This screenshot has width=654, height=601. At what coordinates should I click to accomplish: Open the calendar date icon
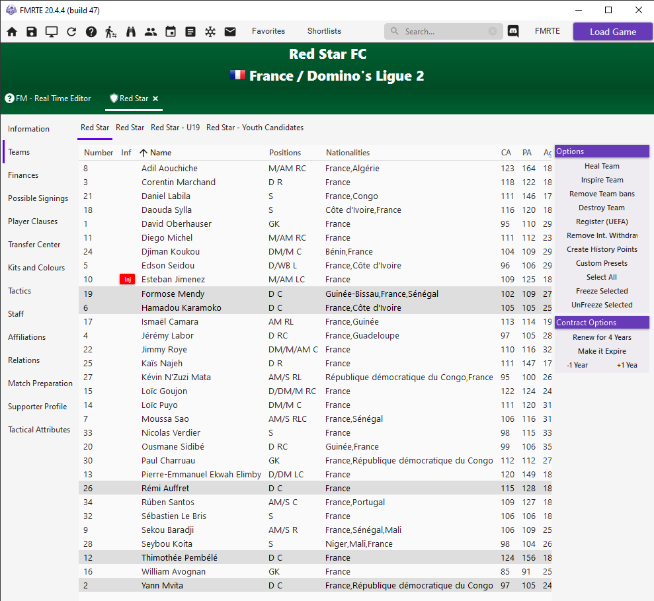click(171, 32)
